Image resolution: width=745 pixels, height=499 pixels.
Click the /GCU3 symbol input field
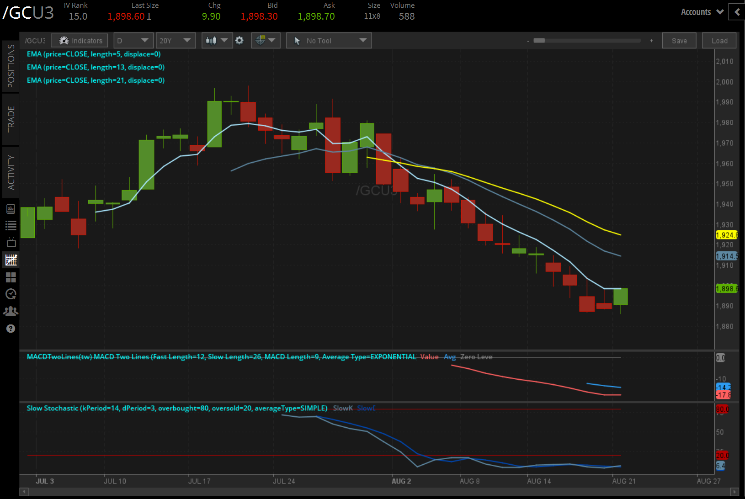(35, 41)
